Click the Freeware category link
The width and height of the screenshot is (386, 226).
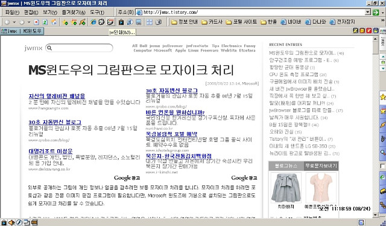[209, 50]
